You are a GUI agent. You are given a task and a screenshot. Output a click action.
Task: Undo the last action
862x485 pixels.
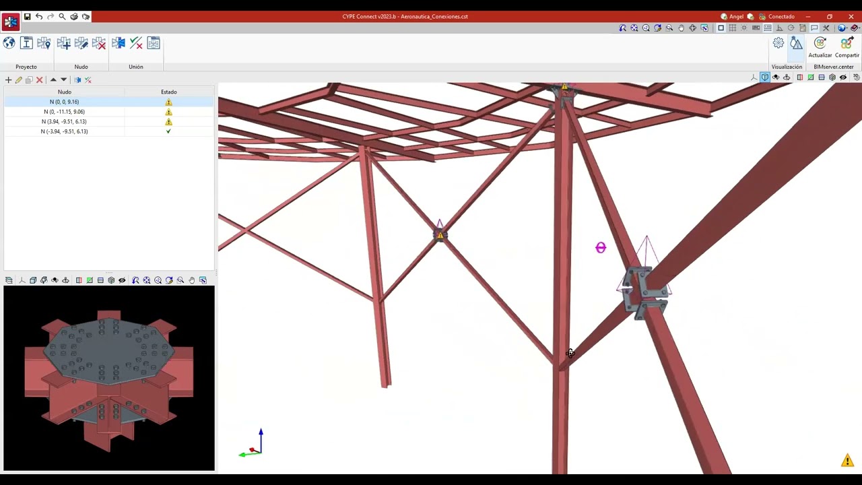(39, 16)
